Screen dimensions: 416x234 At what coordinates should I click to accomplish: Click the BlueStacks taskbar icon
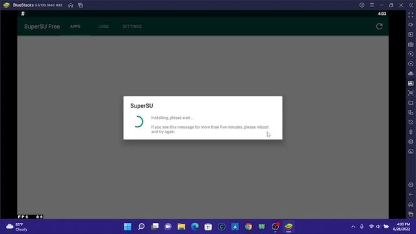coord(289,227)
